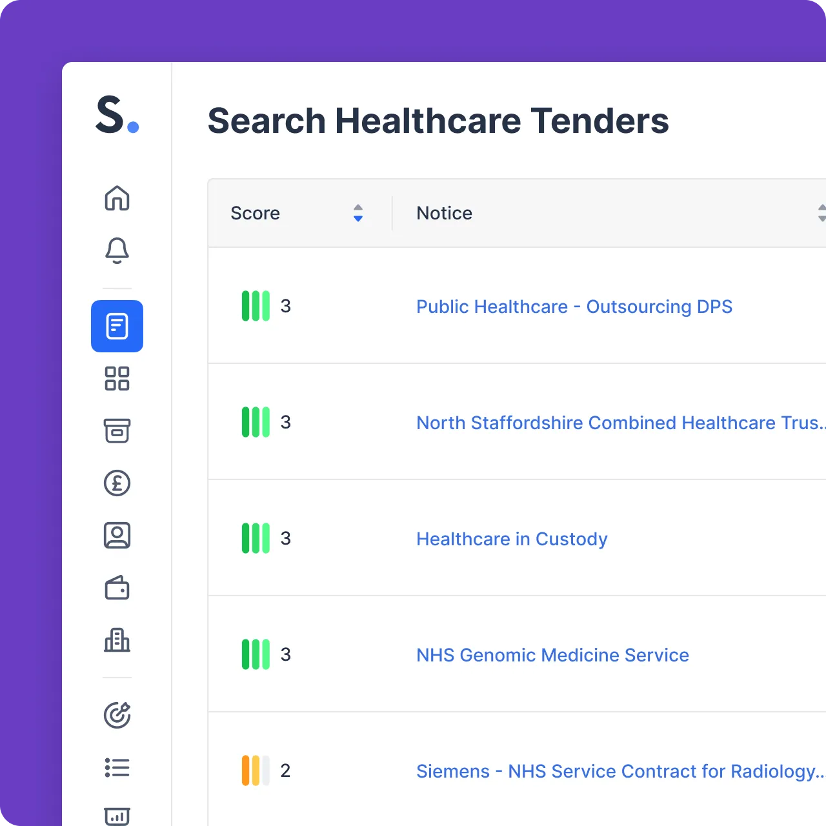Open the bulleted list icon
The height and width of the screenshot is (826, 826).
pyautogui.click(x=117, y=767)
